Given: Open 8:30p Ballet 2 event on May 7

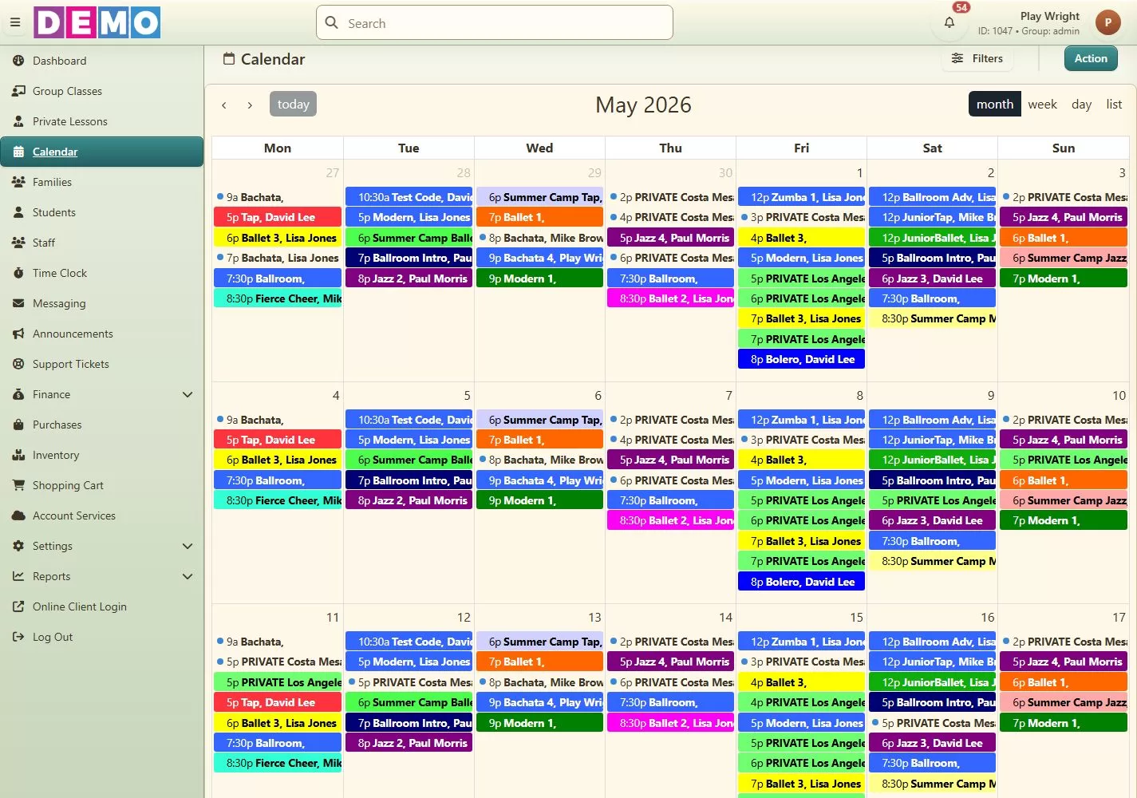Looking at the screenshot, I should (x=671, y=520).
